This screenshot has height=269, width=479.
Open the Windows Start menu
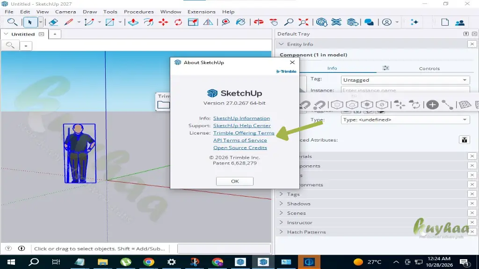[11, 262]
